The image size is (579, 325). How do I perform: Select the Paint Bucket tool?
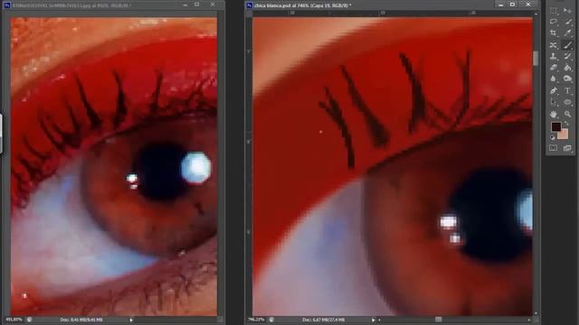point(567,68)
